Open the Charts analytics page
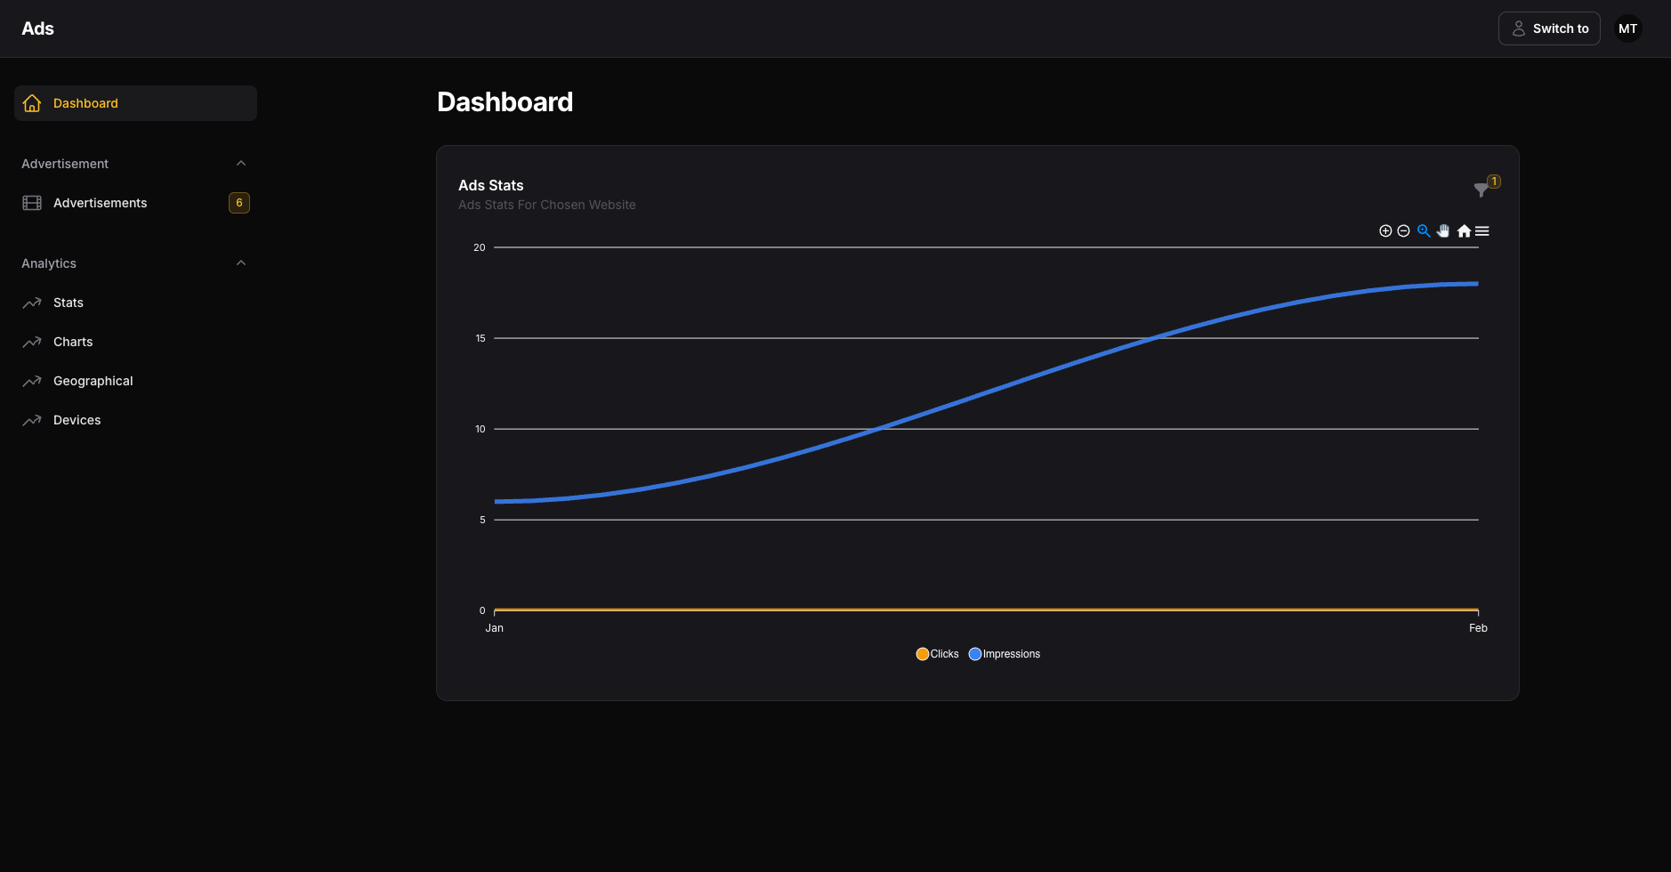 [73, 342]
